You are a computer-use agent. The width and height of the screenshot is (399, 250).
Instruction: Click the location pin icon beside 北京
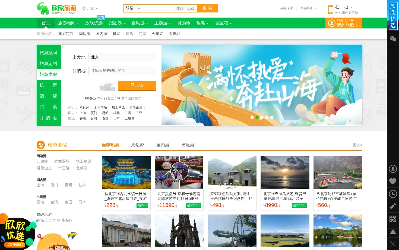(84, 9)
